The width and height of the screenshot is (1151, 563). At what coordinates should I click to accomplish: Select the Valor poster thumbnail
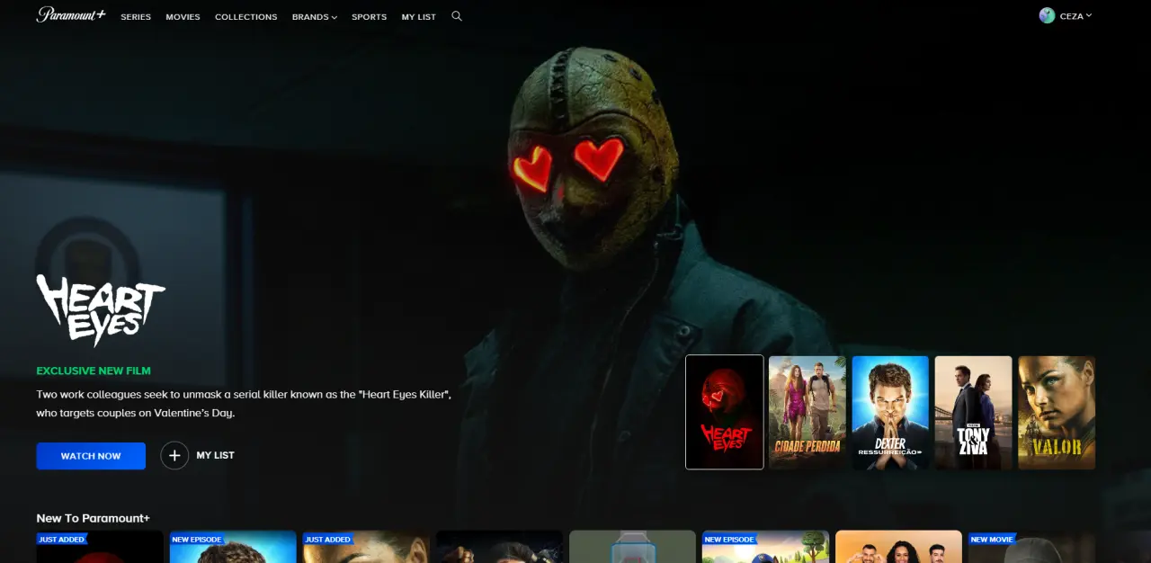[x=1057, y=412]
